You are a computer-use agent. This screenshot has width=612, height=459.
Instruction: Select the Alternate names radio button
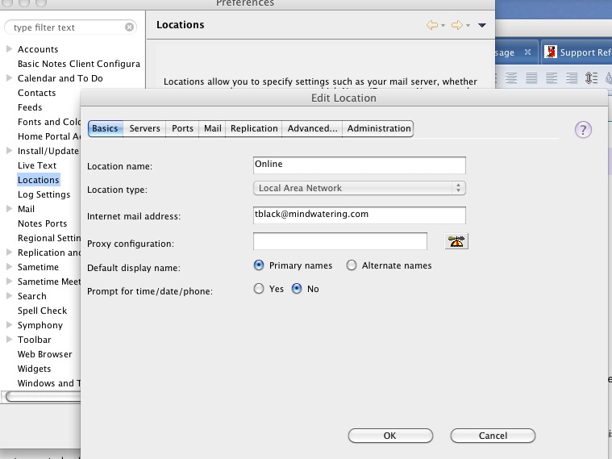pos(352,265)
